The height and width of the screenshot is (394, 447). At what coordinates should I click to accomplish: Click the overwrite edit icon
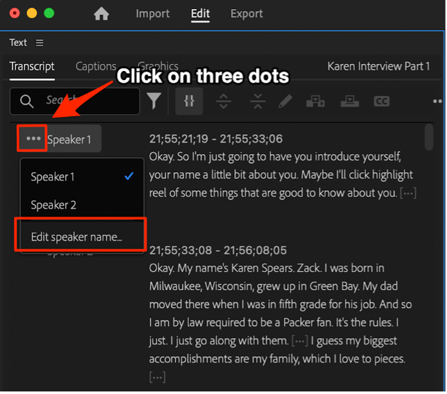[350, 101]
